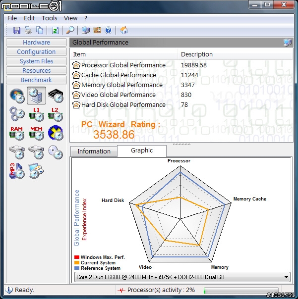Run the second removable disk benchmark icon
298x299 pixels.
tap(36, 152)
